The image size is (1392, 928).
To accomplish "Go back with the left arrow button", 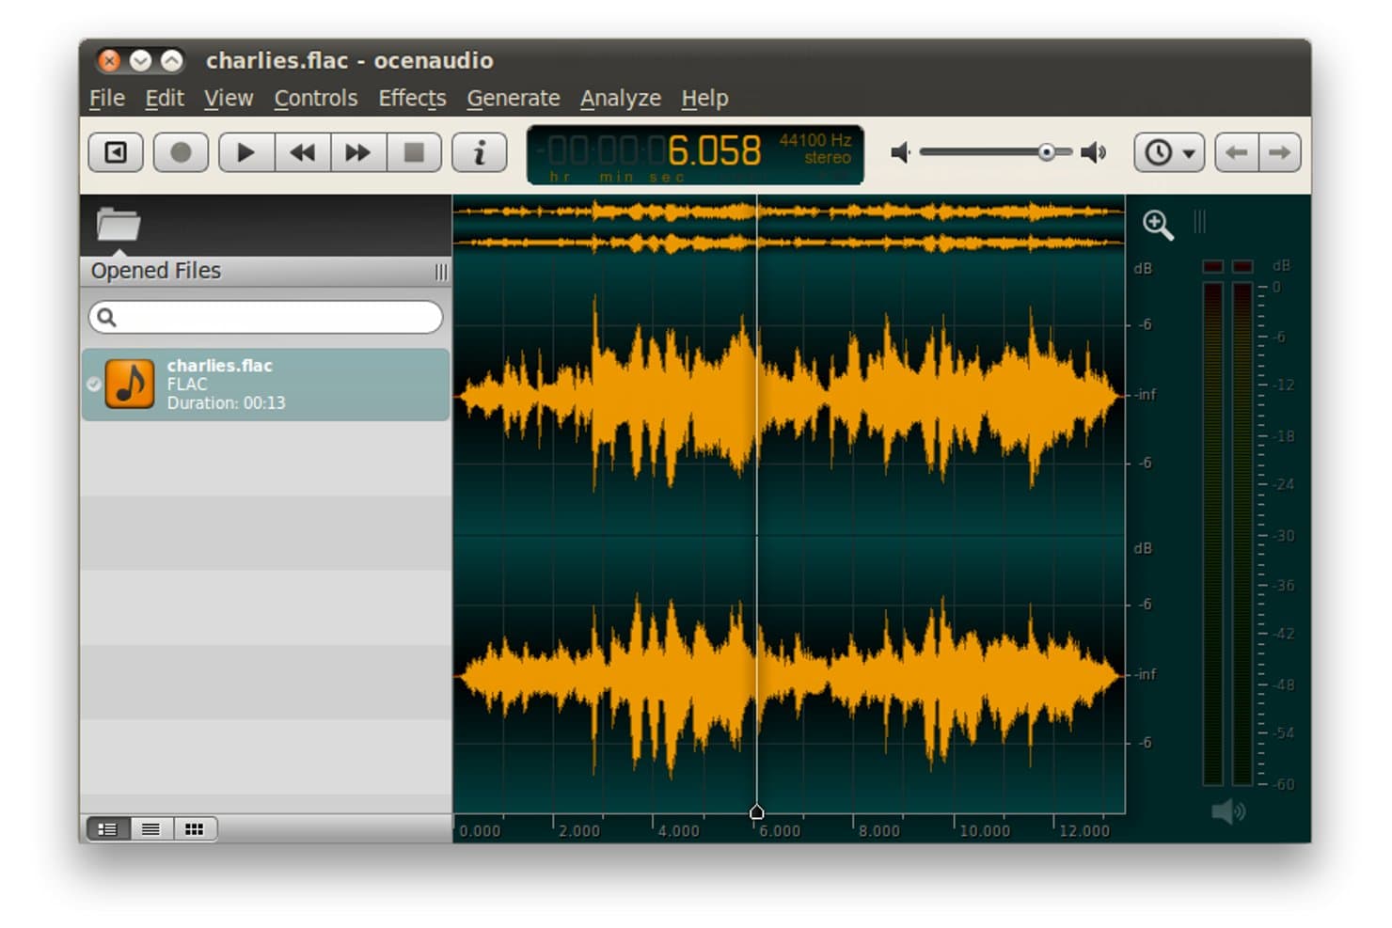I will pos(1237,152).
